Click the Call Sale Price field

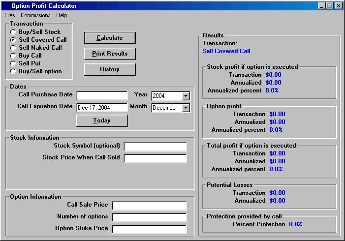150,206
